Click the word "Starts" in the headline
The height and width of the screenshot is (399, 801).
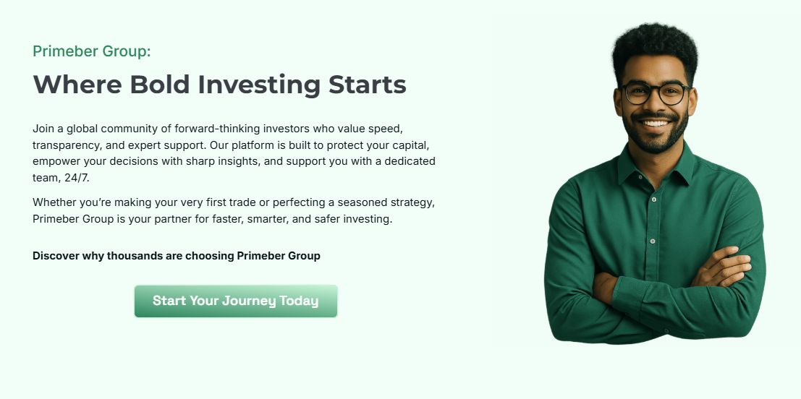click(x=368, y=85)
